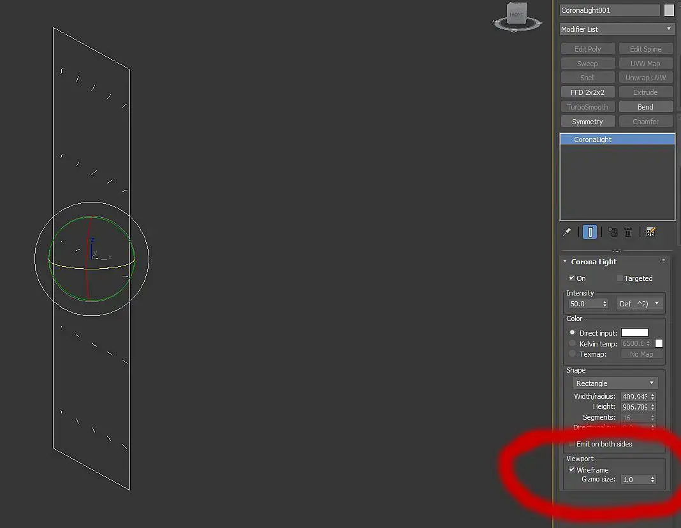Click remove modifier trash icon
This screenshot has width=681, height=528.
[x=628, y=232]
